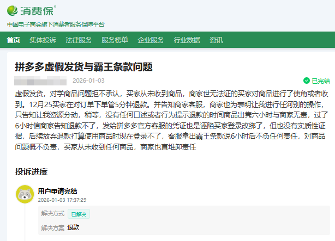Click the 2026-01-03 17:37:29 timestamp

point(62,200)
